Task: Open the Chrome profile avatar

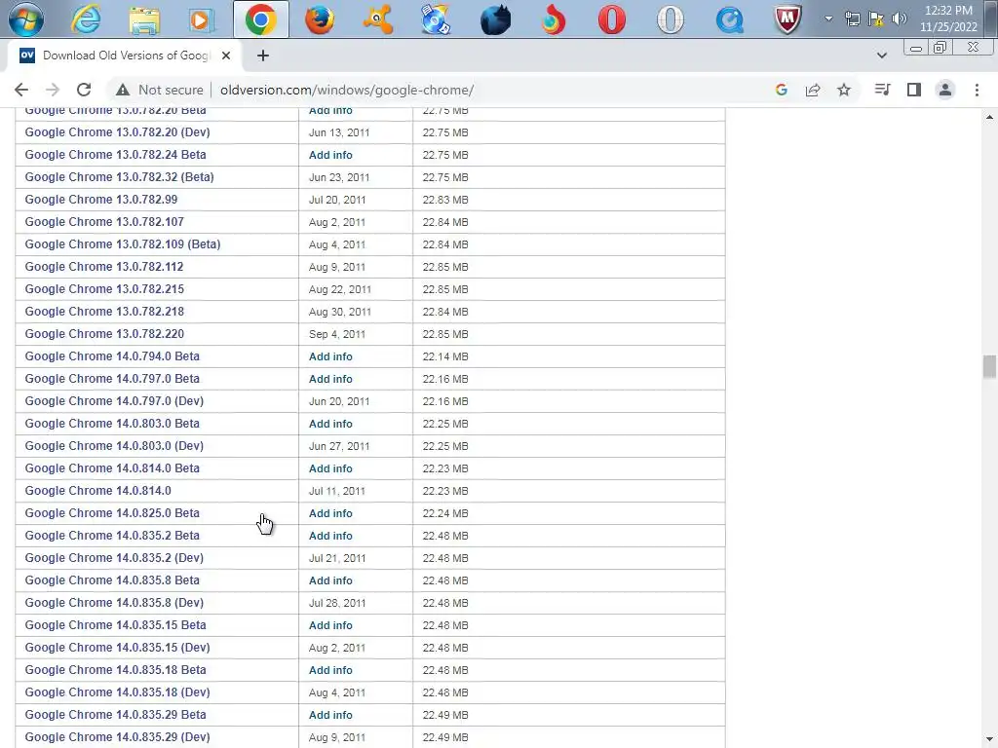Action: (945, 90)
